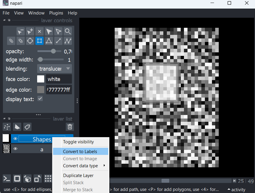This screenshot has width=255, height=193.
Task: Float the layer list panel
Action: point(9,119)
